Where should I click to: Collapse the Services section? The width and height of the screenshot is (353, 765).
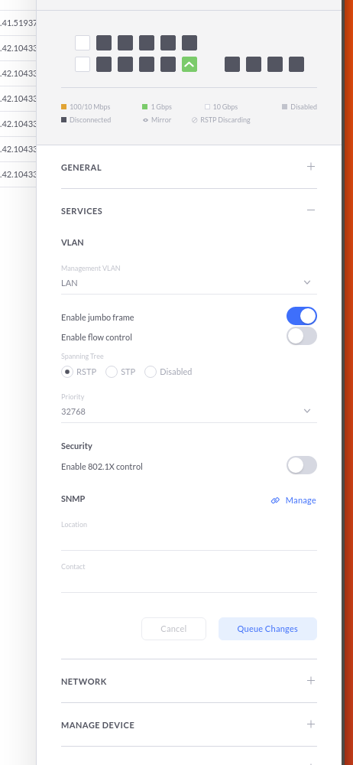coord(310,210)
